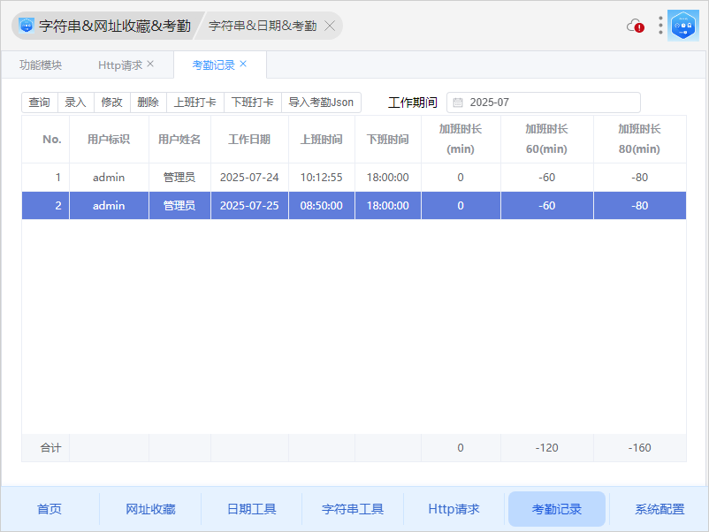Select 考勤记录 in bottom navigation
Image resolution: width=709 pixels, height=532 pixels.
point(557,509)
